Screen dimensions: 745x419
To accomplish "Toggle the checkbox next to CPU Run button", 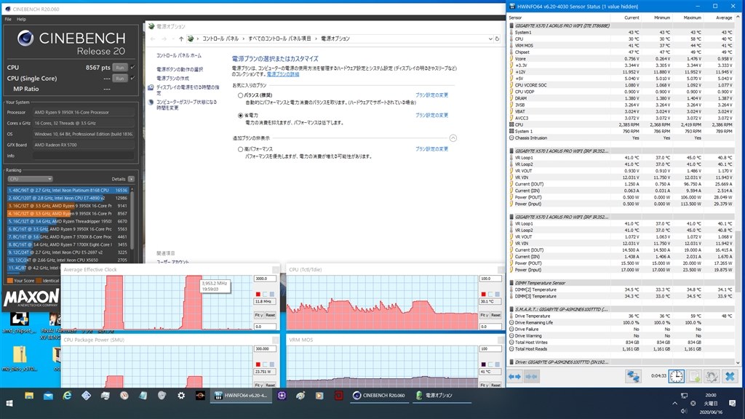I will [x=132, y=68].
